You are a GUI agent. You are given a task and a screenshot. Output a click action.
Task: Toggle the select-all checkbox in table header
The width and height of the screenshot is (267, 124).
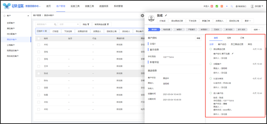[38, 38]
